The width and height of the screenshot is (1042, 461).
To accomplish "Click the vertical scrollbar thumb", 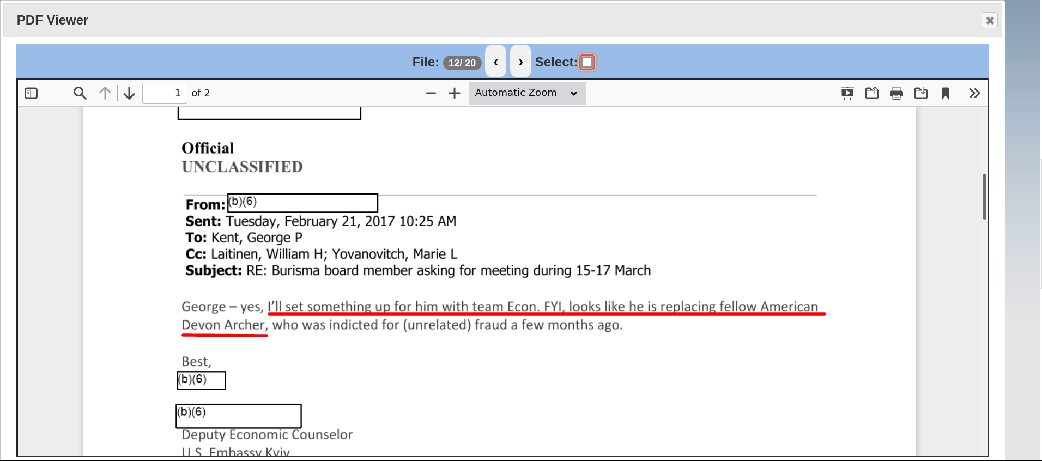I will [984, 196].
